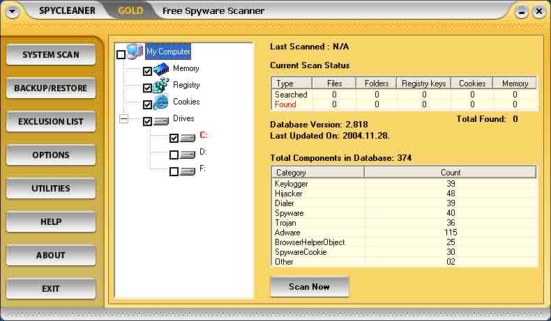This screenshot has width=551, height=321.
Task: Click the My Computer icon in tree
Action: (x=135, y=52)
